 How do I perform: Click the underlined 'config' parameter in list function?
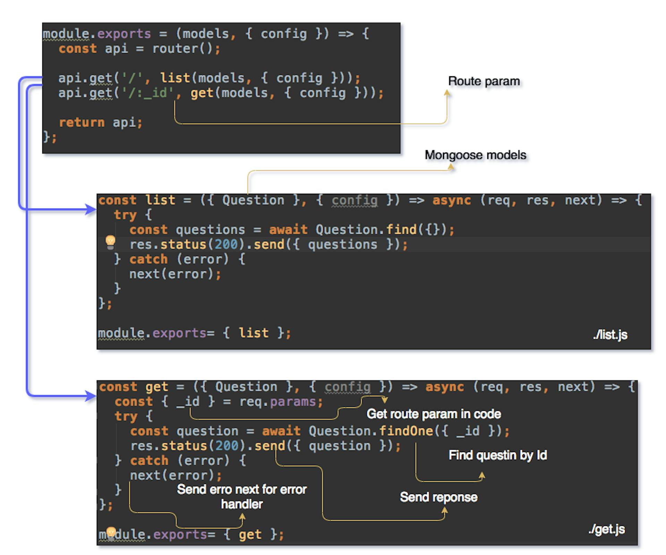tap(354, 200)
